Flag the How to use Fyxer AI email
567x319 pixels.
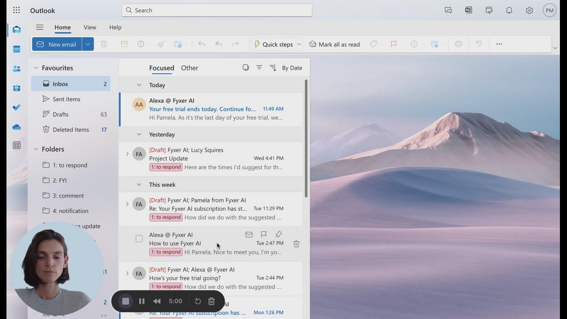(264, 234)
